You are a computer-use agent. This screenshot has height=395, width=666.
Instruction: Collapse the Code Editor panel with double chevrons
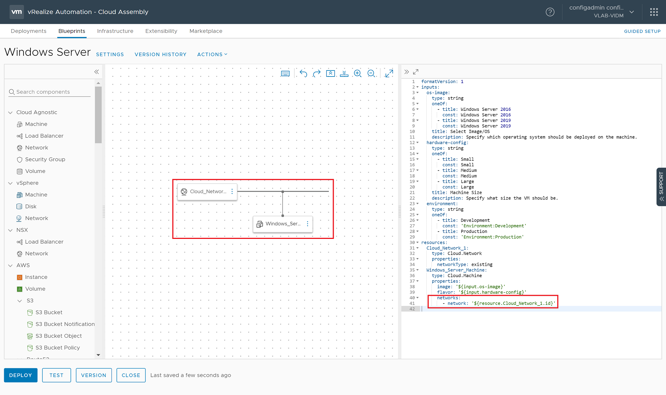407,72
